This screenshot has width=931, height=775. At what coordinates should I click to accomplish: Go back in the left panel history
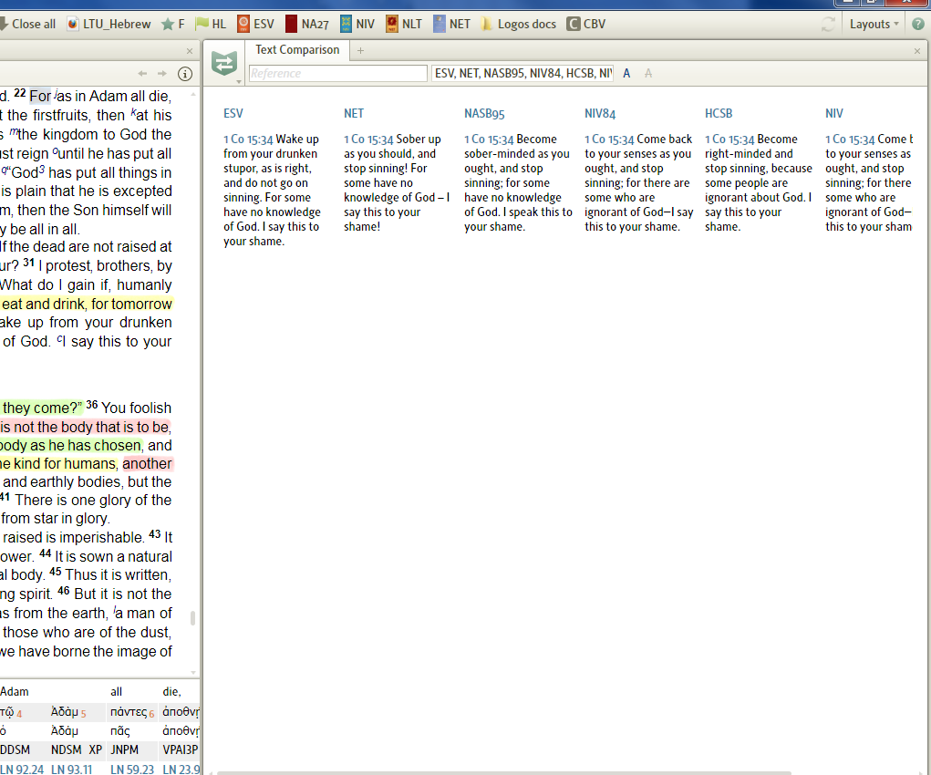142,74
